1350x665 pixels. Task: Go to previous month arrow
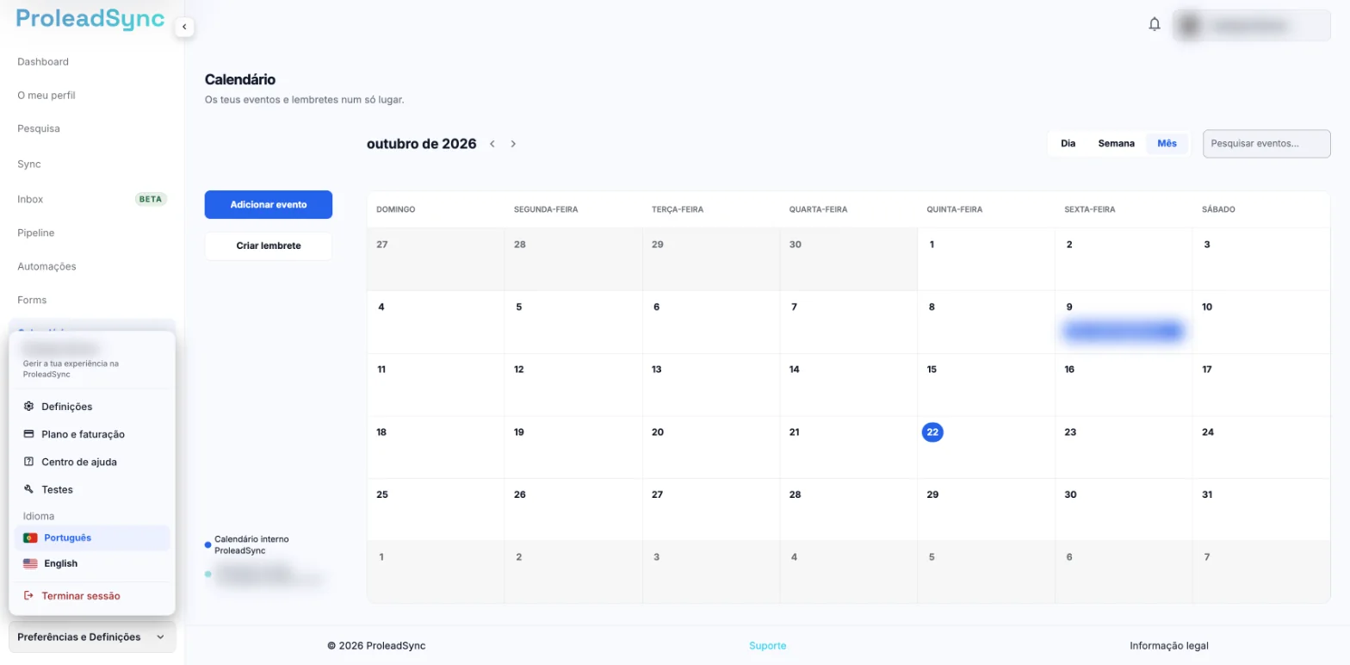tap(492, 144)
